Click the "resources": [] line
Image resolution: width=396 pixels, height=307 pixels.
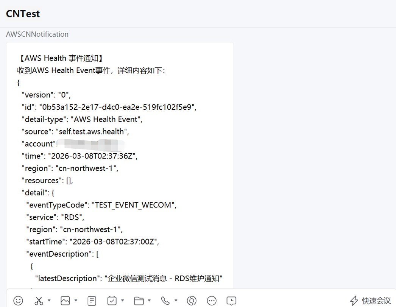click(47, 181)
